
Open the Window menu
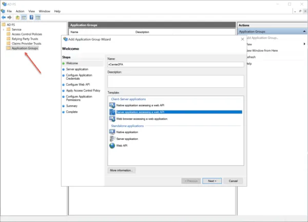44,11
